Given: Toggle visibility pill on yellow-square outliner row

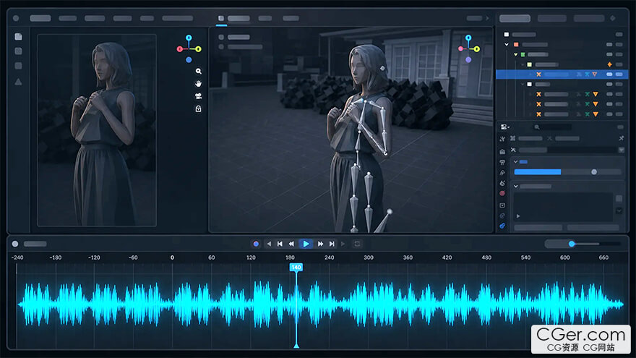Looking at the screenshot, I should (619, 64).
